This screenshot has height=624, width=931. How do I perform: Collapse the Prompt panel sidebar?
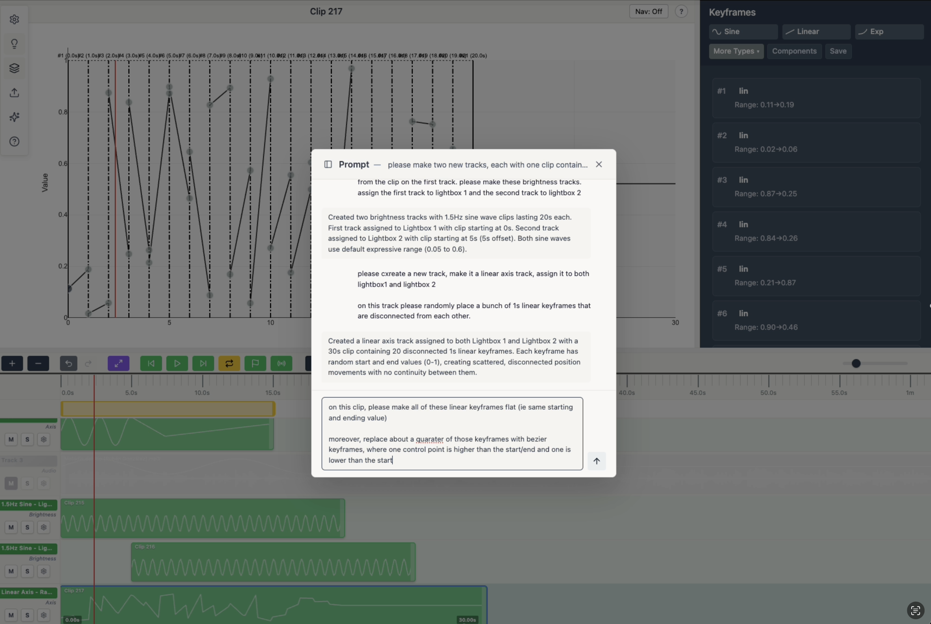click(328, 164)
